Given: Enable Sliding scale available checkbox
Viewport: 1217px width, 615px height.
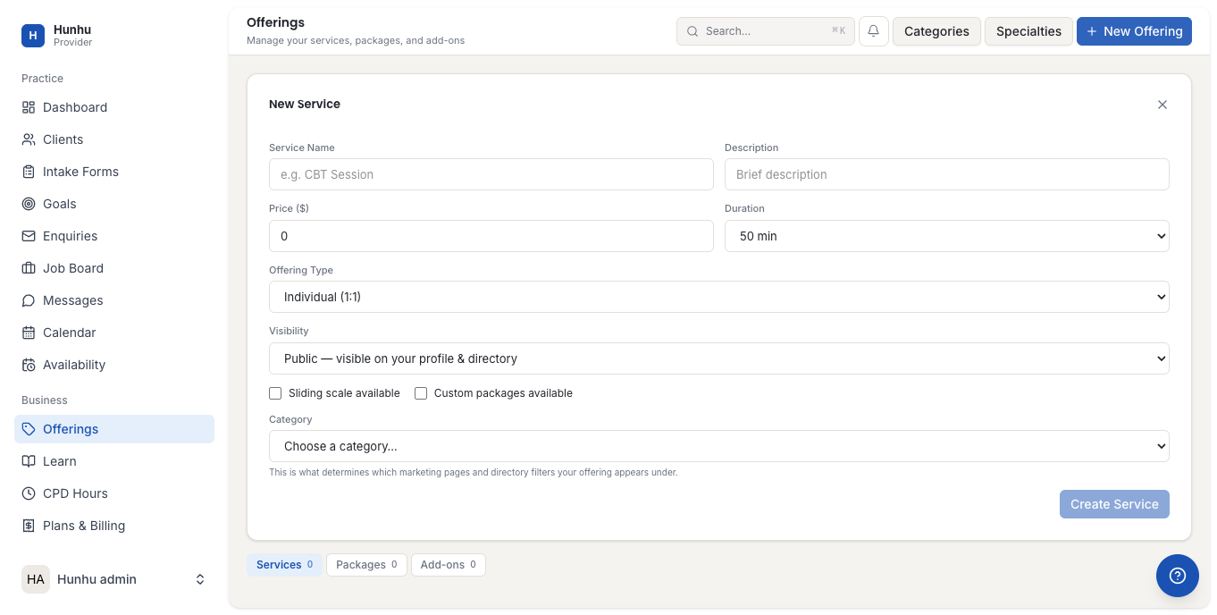Looking at the screenshot, I should [x=275, y=393].
